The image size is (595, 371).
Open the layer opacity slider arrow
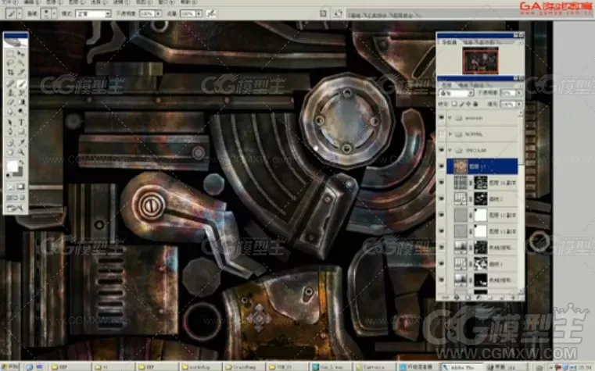(x=519, y=93)
